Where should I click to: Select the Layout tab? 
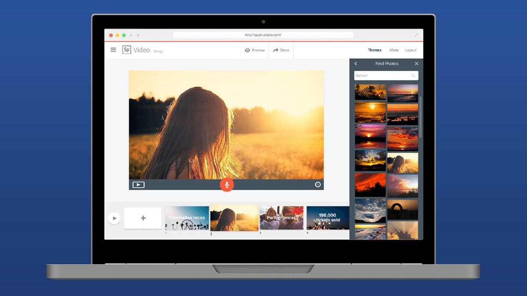(x=411, y=50)
